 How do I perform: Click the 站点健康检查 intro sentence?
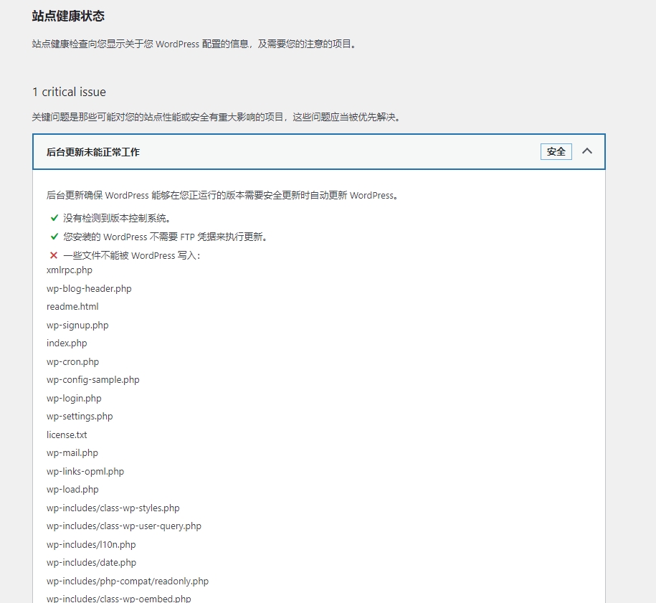tap(194, 44)
